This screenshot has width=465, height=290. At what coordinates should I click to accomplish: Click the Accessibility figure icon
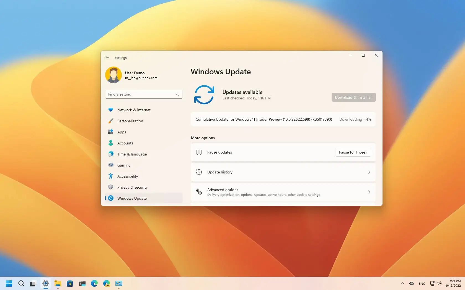111,176
